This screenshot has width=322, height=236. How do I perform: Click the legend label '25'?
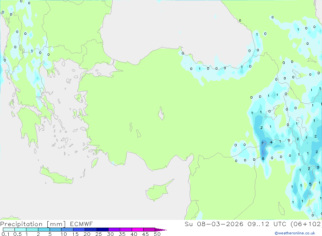99,234
